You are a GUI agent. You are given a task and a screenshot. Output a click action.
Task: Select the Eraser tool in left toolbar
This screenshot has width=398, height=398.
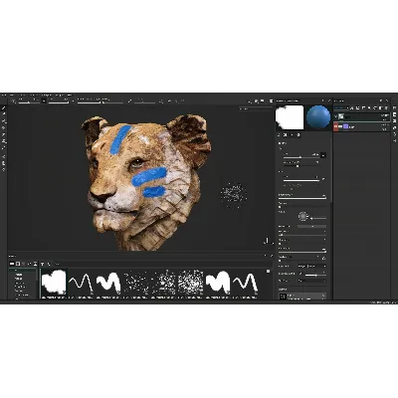pyautogui.click(x=4, y=114)
